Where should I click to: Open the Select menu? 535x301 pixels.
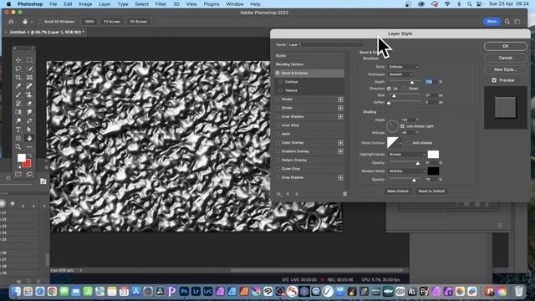pyautogui.click(x=141, y=4)
